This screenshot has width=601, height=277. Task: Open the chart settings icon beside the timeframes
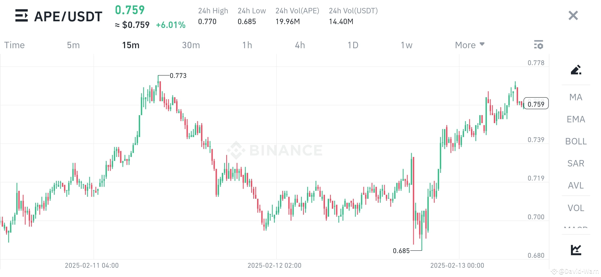539,45
